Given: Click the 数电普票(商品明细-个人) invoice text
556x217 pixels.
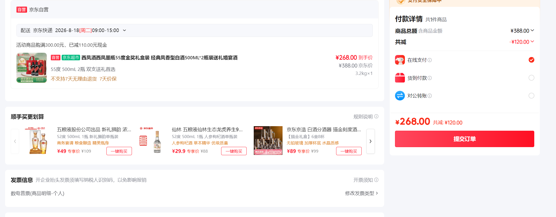Looking at the screenshot, I should click(38, 193).
